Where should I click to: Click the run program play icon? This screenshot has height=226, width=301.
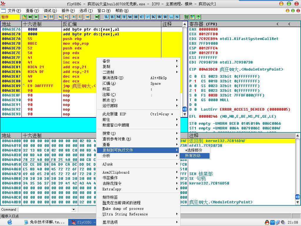[45, 17]
